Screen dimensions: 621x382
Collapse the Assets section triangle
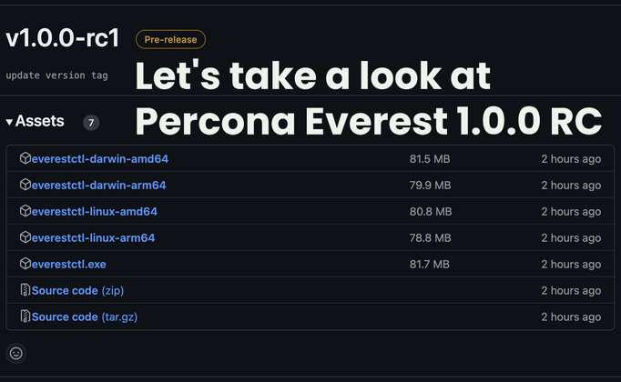pos(9,121)
